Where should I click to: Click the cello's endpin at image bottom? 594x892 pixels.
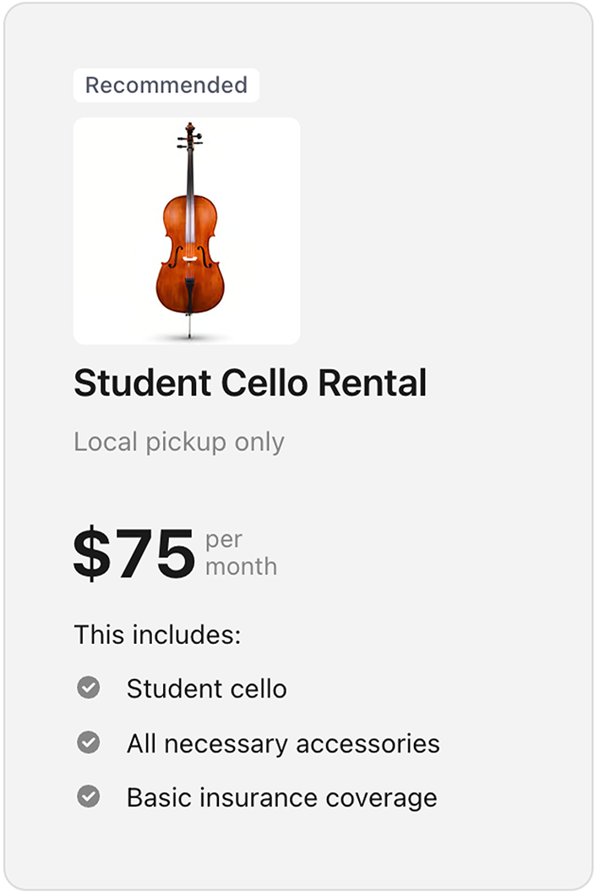[189, 327]
